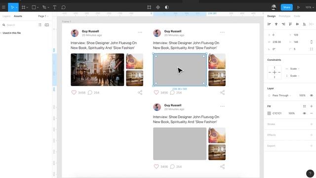This screenshot has width=316, height=178.
Task: Select the Pen tool
Action: coord(44,7)
